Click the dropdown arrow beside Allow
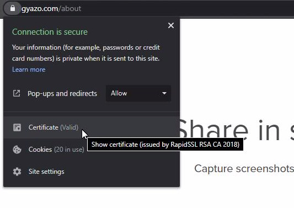The height and width of the screenshot is (208, 294). pyautogui.click(x=164, y=93)
